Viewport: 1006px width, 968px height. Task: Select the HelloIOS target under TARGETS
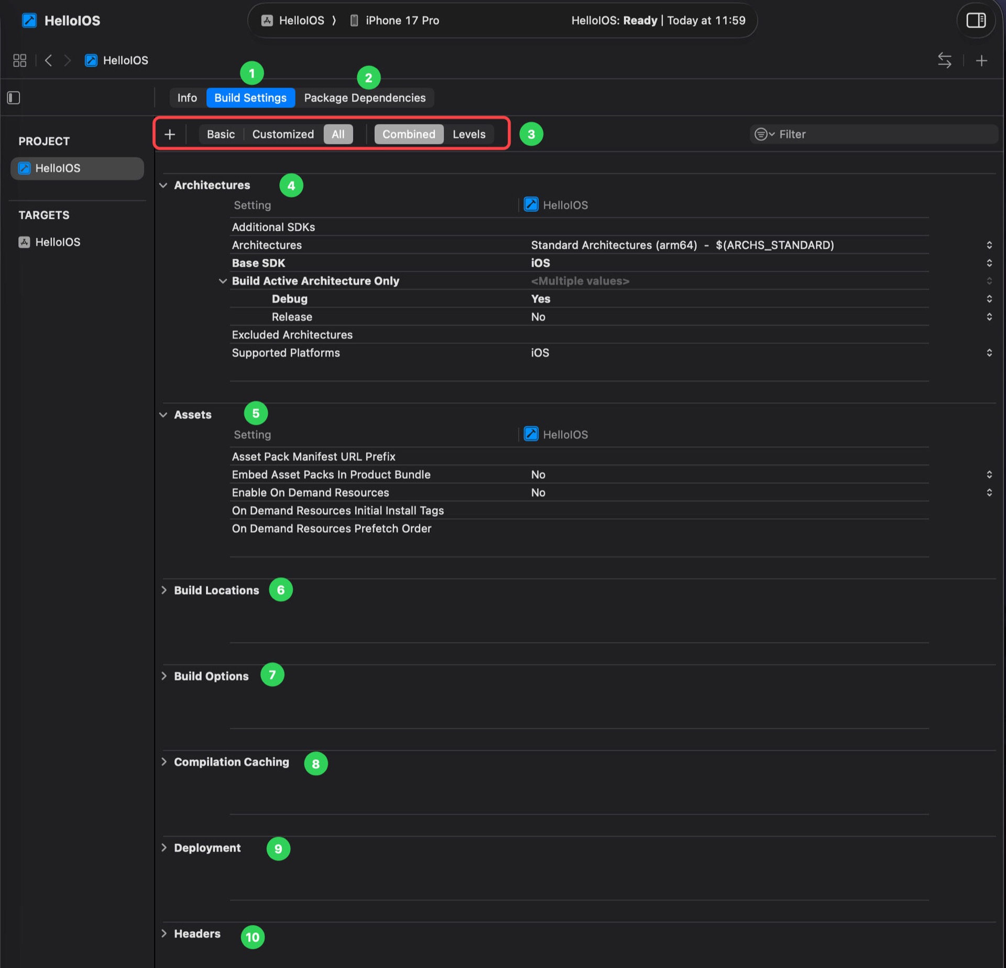(x=77, y=242)
